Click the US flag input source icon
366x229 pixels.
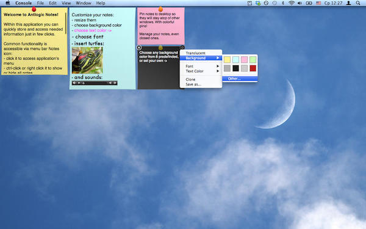[318, 3]
